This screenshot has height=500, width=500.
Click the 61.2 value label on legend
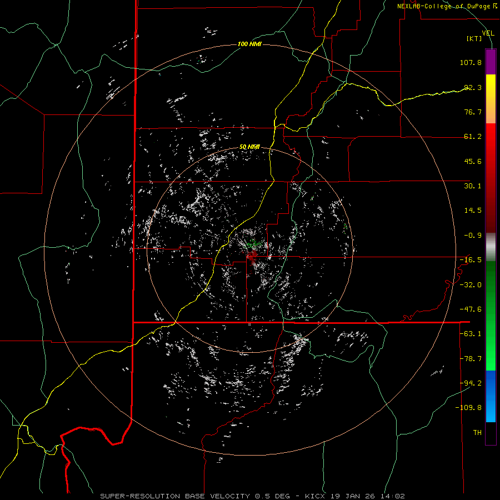click(x=473, y=137)
